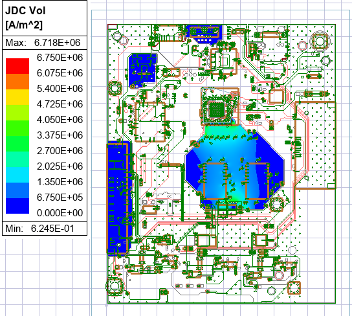The width and height of the screenshot is (352, 316).
Task: Click the dotted rectangular area on right edge
Action: pos(315,145)
